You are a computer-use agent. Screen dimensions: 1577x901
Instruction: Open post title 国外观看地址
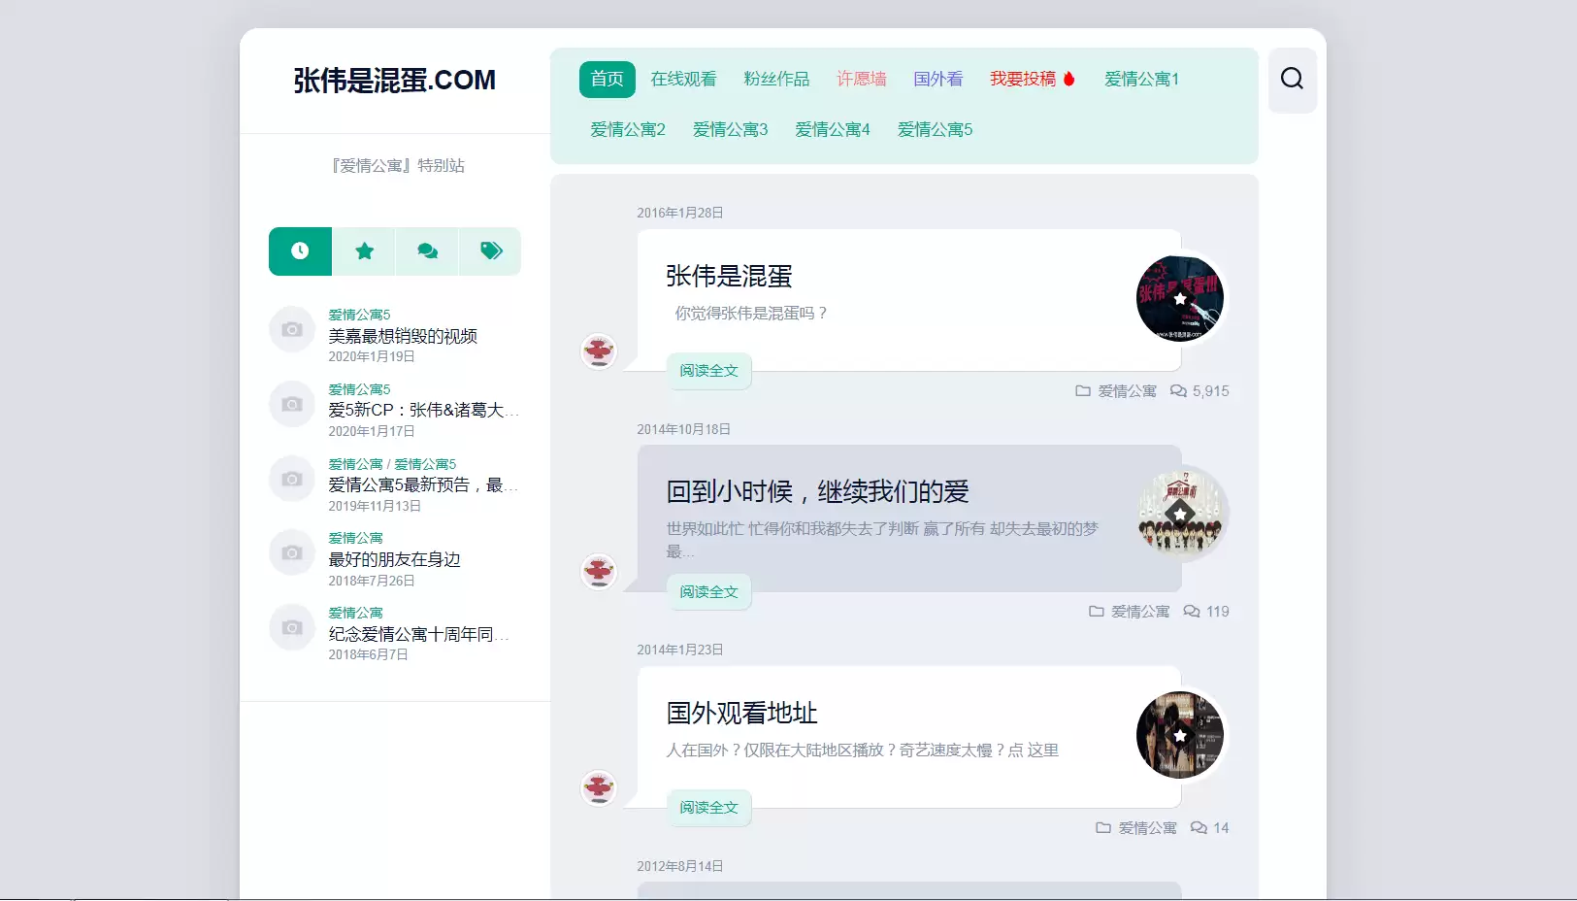click(742, 714)
